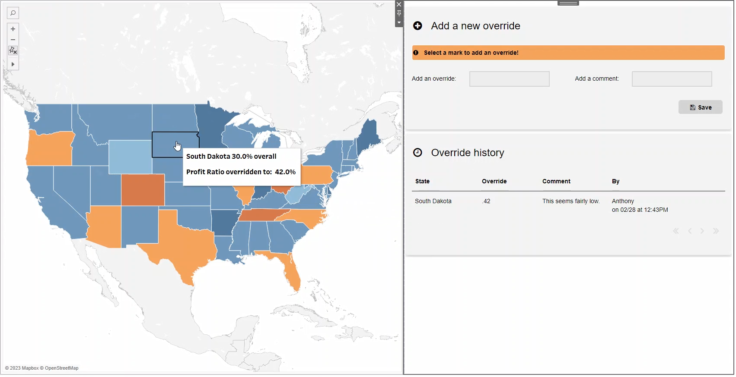This screenshot has height=377, width=736.
Task: Go to previous override history page
Action: click(x=689, y=231)
